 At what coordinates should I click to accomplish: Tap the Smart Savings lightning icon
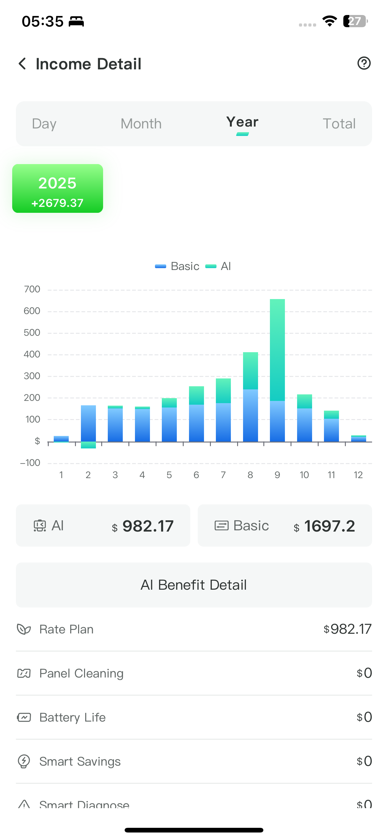tap(24, 761)
